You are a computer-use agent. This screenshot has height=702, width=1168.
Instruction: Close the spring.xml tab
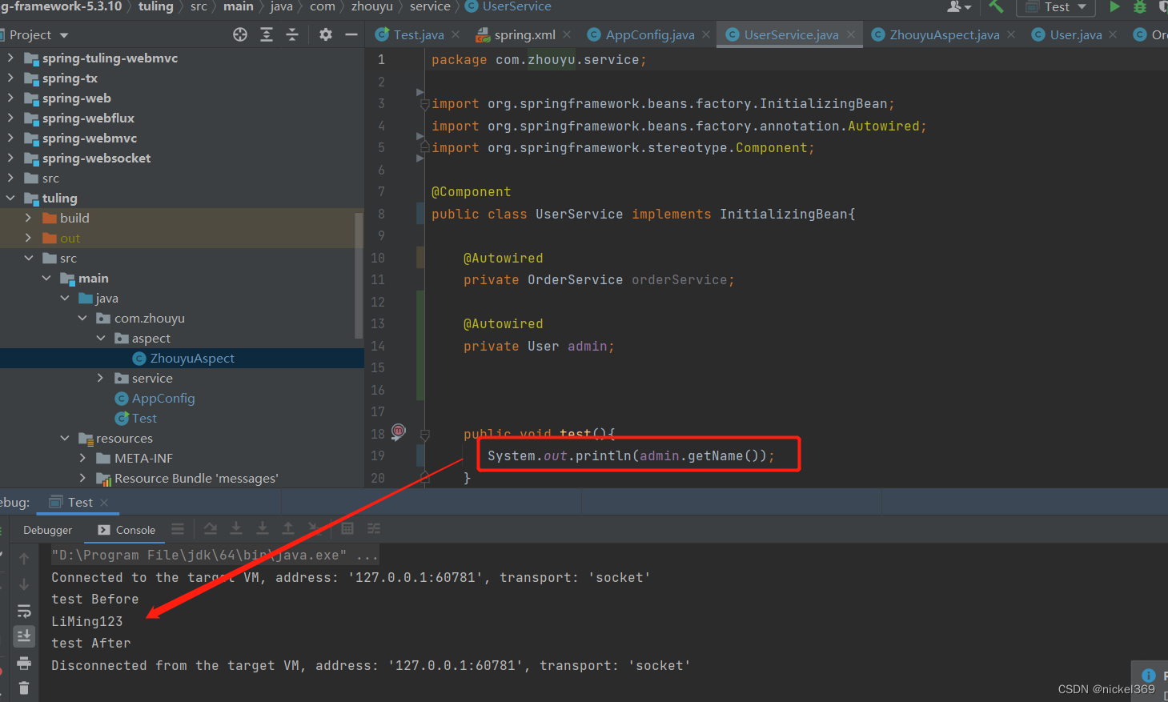pos(567,34)
